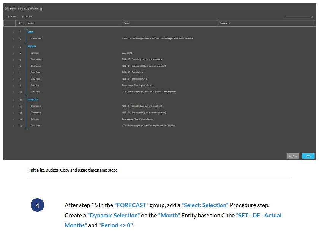The image size is (319, 233).
Task: Add a new step with + STEP
Action: tap(12, 16)
